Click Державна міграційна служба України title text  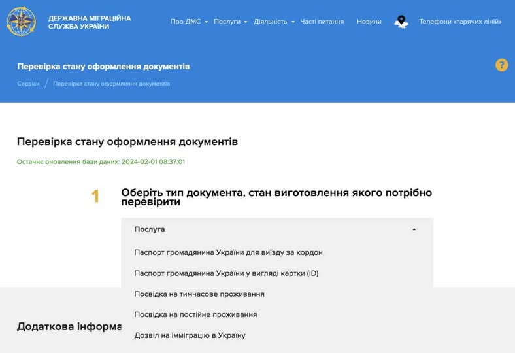tap(90, 22)
